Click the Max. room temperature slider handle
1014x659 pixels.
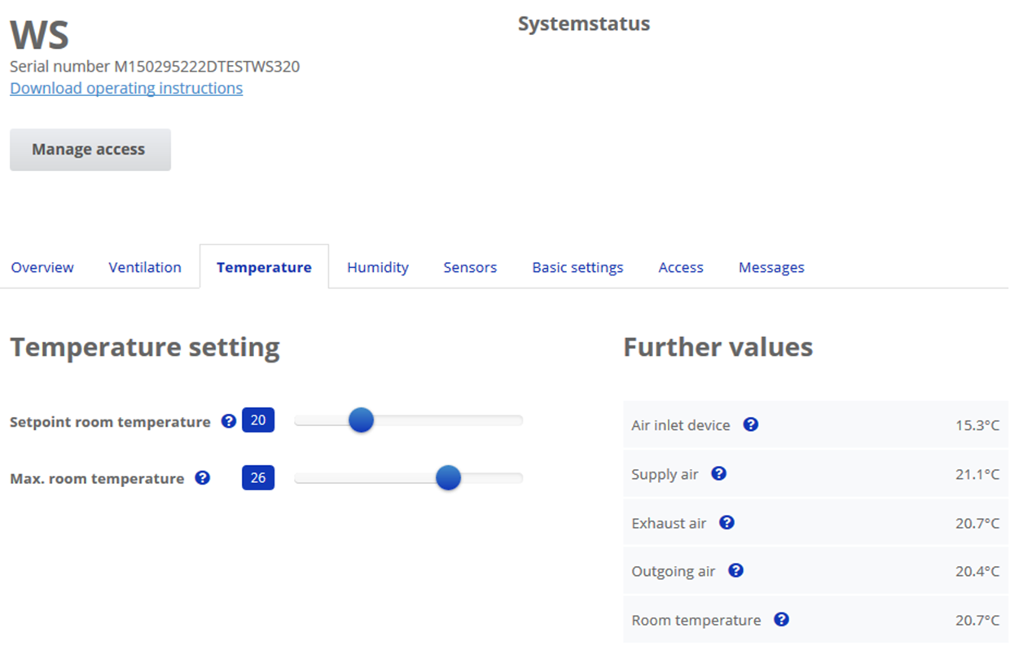click(448, 477)
